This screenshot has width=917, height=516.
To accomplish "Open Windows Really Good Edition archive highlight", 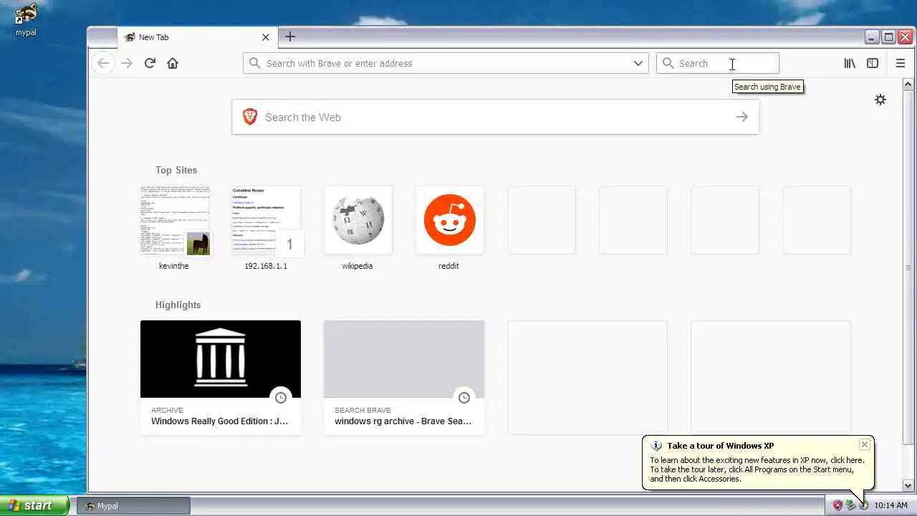I will pos(221,377).
